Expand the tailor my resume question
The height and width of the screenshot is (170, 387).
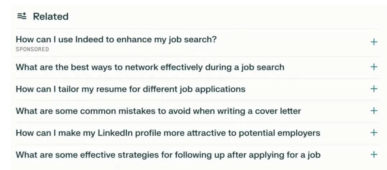tap(374, 89)
